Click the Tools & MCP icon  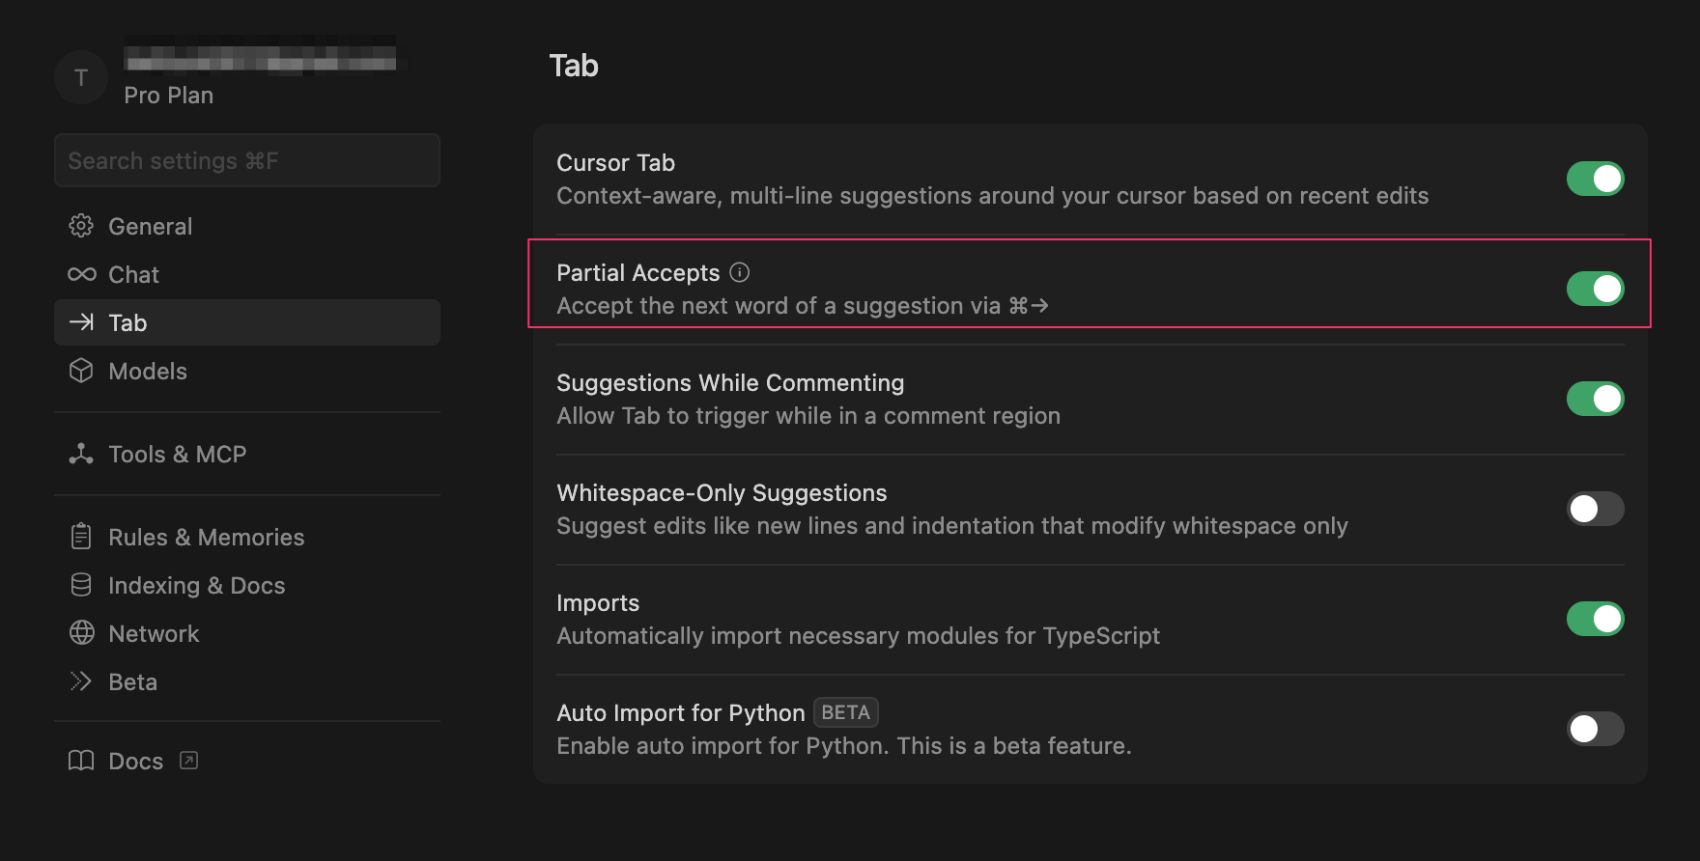point(81,454)
